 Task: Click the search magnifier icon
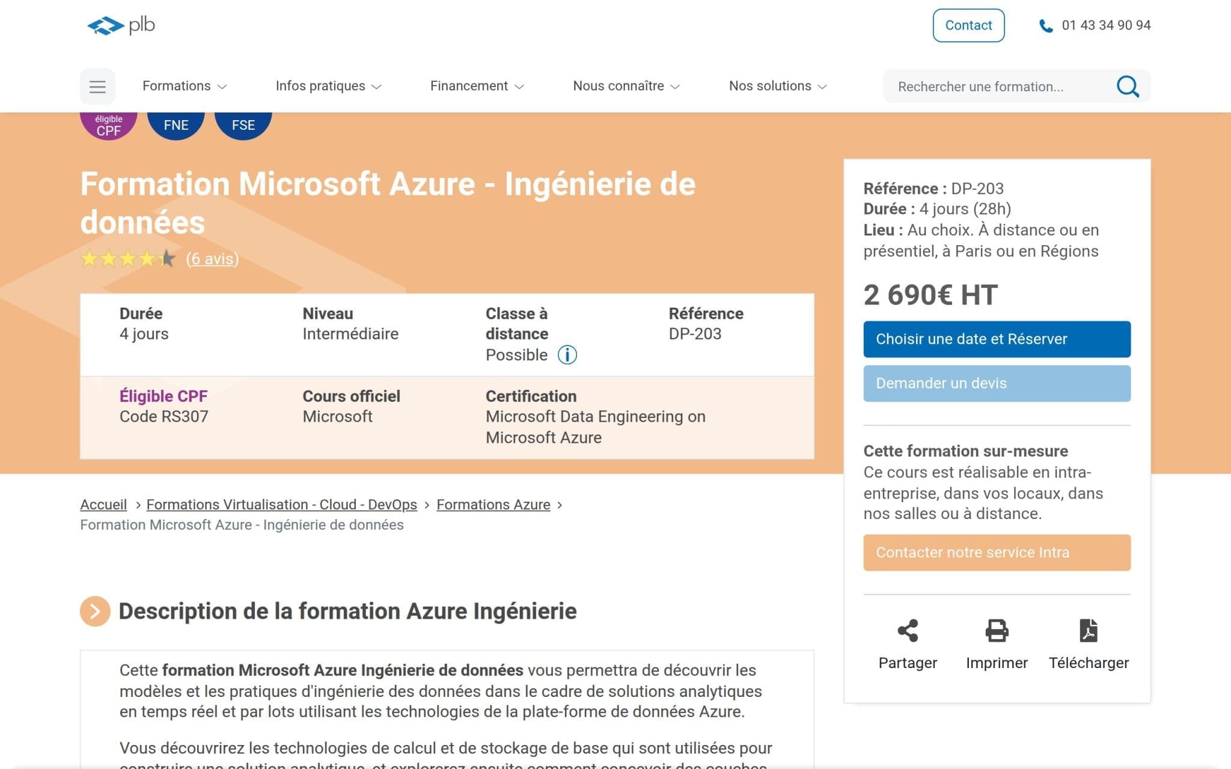coord(1128,87)
